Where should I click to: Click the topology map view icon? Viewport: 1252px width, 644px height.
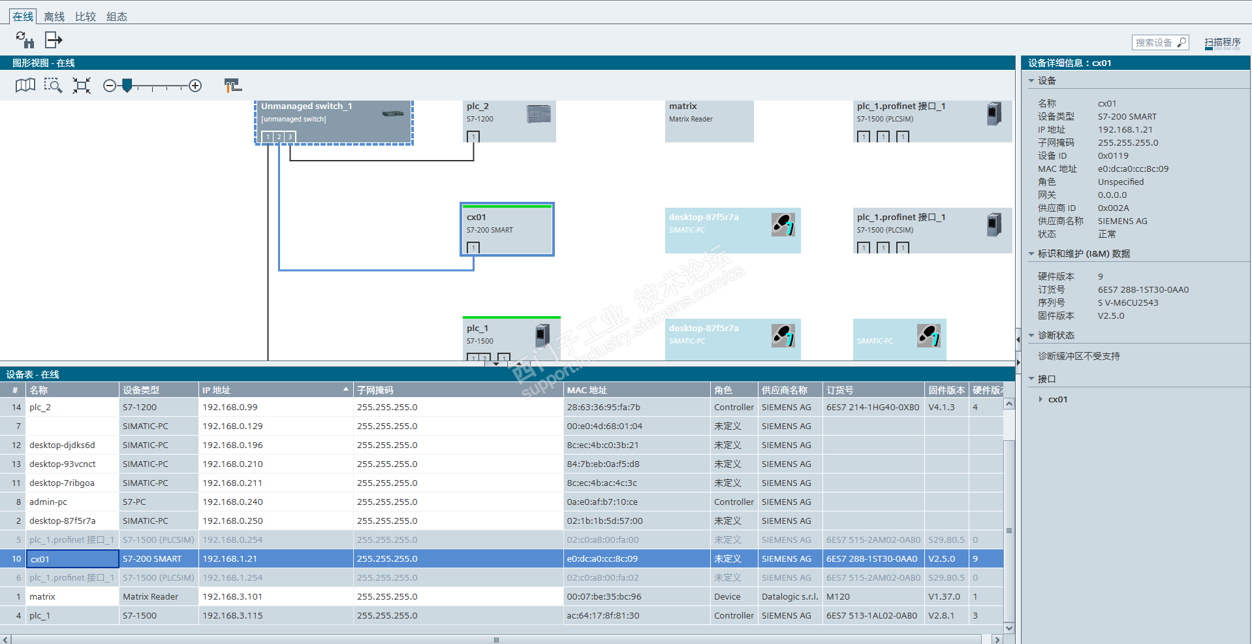coord(25,86)
